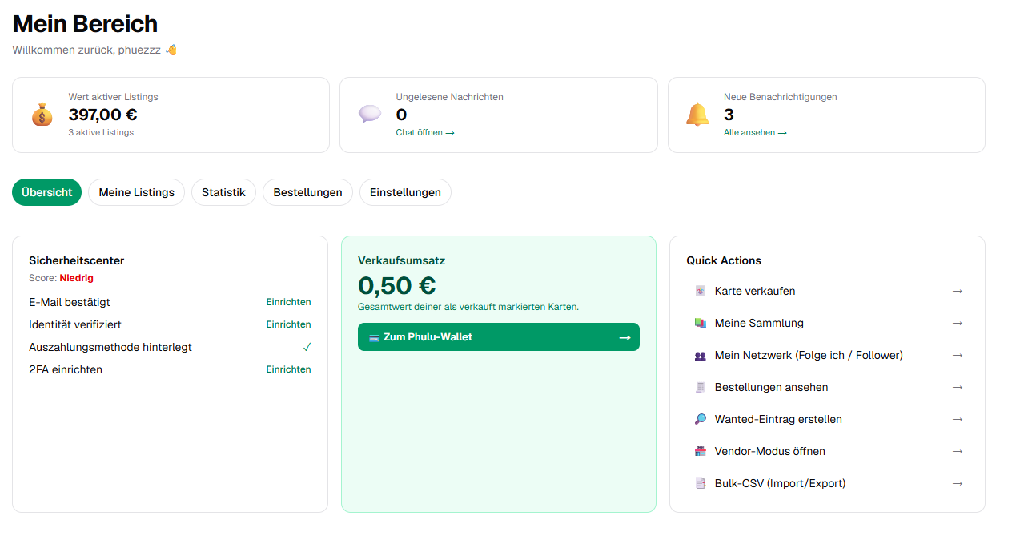Viewport: 1020px width, 548px height.
Task: Click the arrow beside Bulk-CSV (Import/Export)
Action: [x=958, y=483]
